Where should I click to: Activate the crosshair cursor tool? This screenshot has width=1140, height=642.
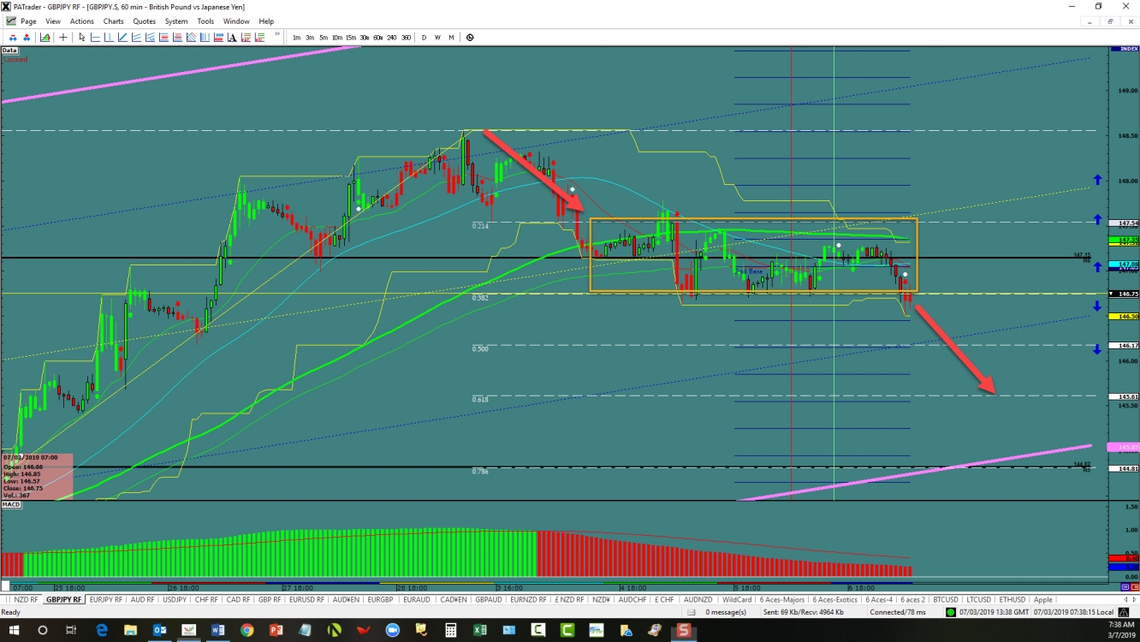(x=63, y=37)
